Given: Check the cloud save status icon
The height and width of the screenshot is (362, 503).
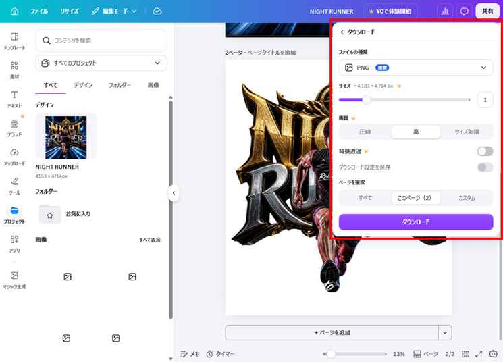Looking at the screenshot, I should tap(157, 11).
